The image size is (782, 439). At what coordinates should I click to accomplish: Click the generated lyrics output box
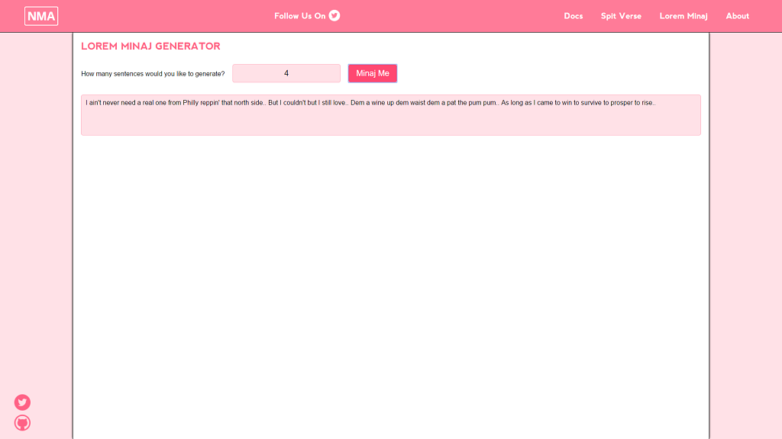tap(390, 115)
